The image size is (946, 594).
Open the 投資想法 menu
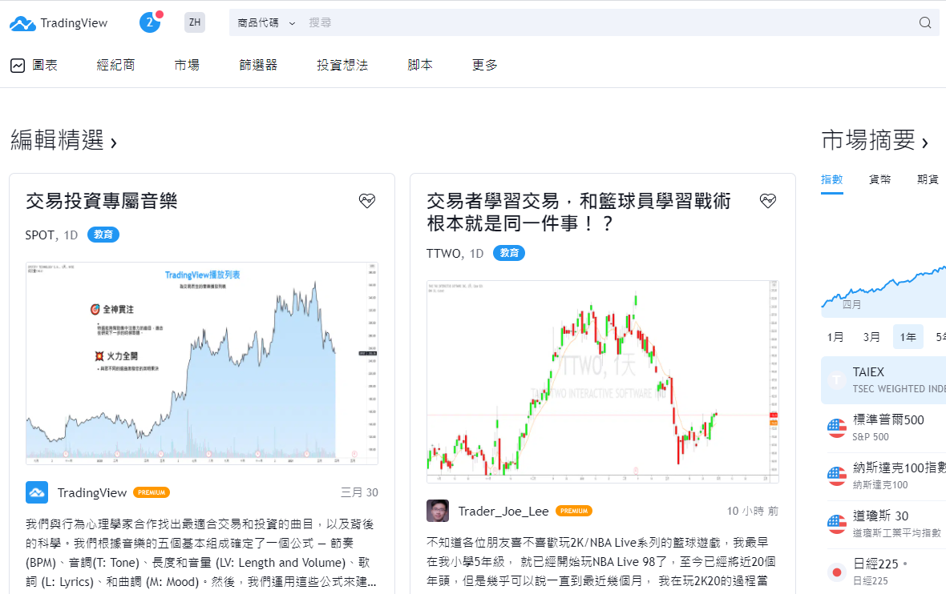click(342, 65)
